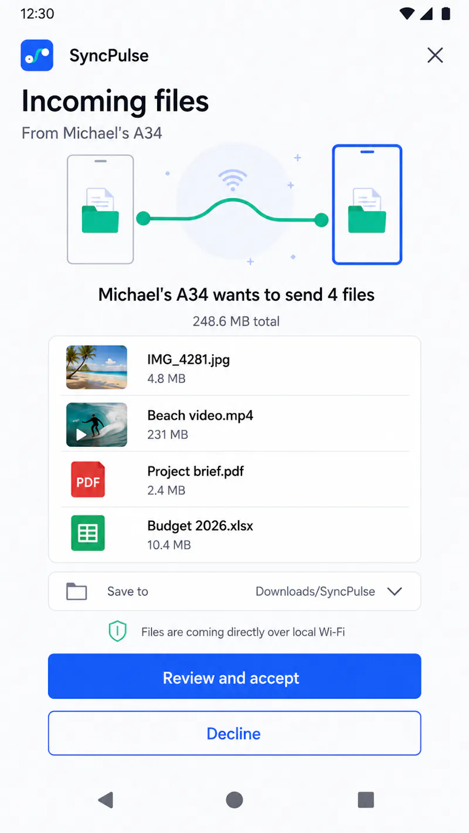
Task: Tap the From Michael's A34 subtitle
Action: (x=92, y=133)
